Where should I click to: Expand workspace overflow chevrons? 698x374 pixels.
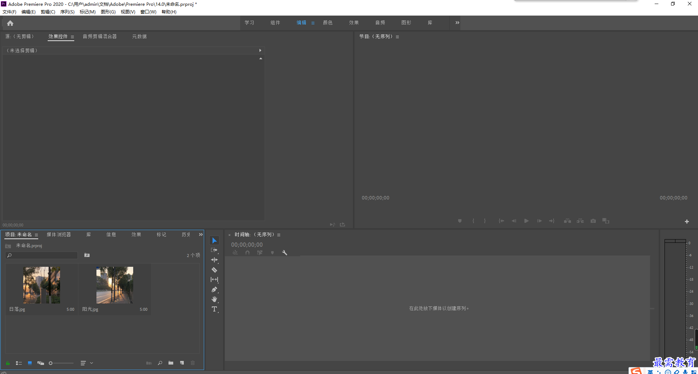point(457,23)
